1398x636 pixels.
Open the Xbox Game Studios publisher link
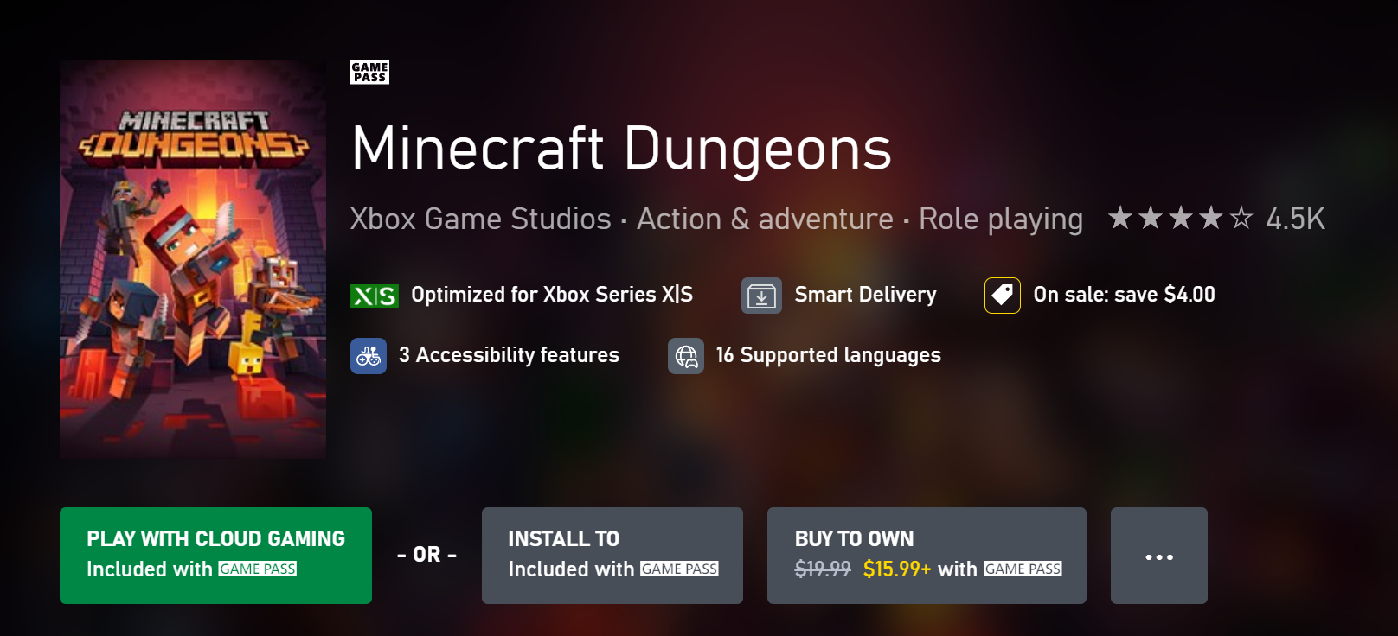(480, 219)
